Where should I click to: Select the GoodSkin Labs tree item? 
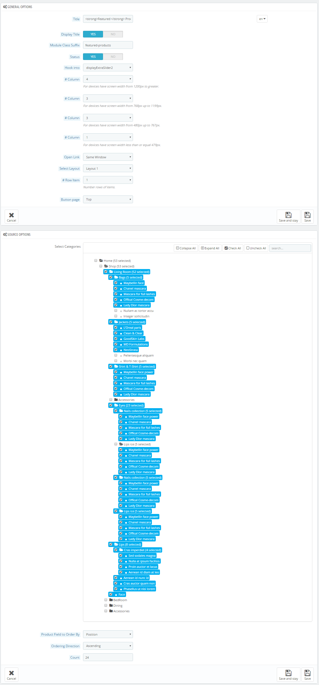pos(134,339)
